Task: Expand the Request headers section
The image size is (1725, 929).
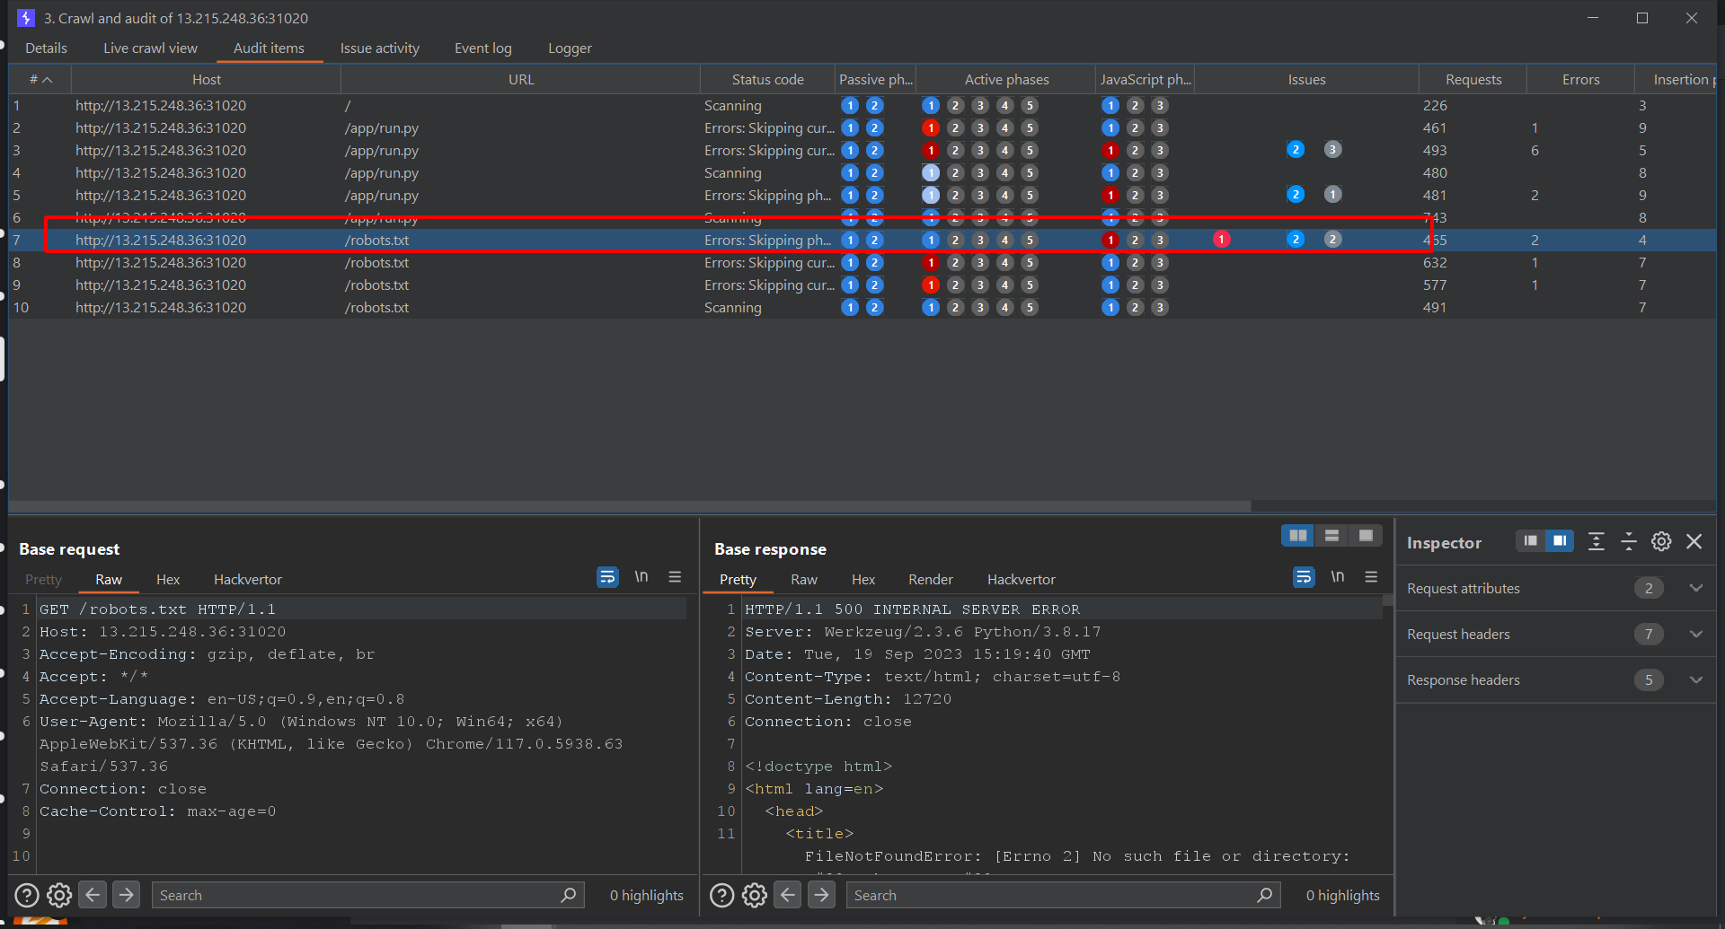Action: click(x=1697, y=634)
